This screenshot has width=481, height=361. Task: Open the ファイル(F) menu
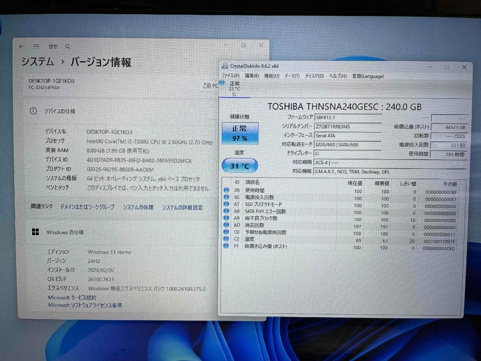point(230,76)
